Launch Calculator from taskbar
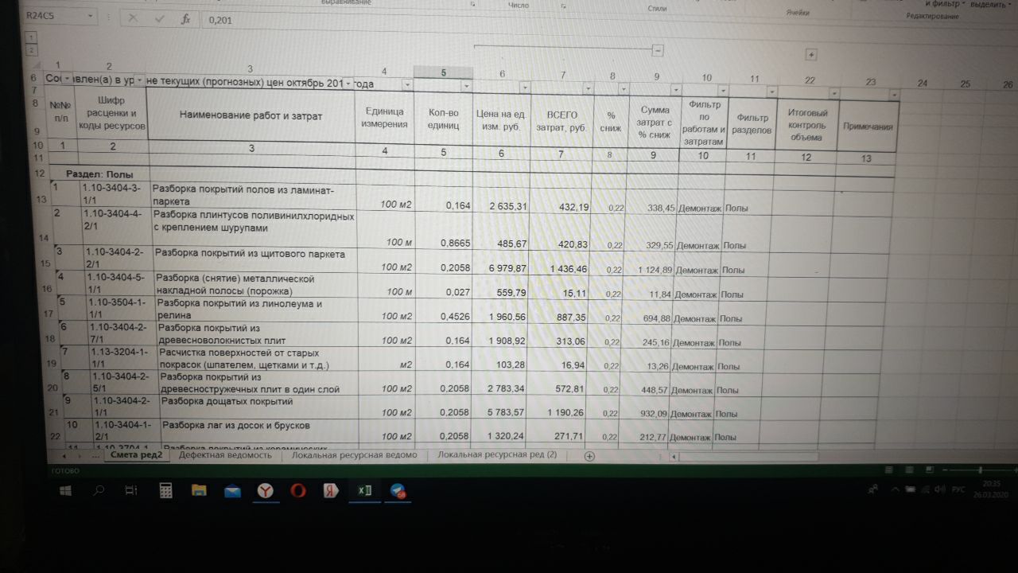 [165, 491]
